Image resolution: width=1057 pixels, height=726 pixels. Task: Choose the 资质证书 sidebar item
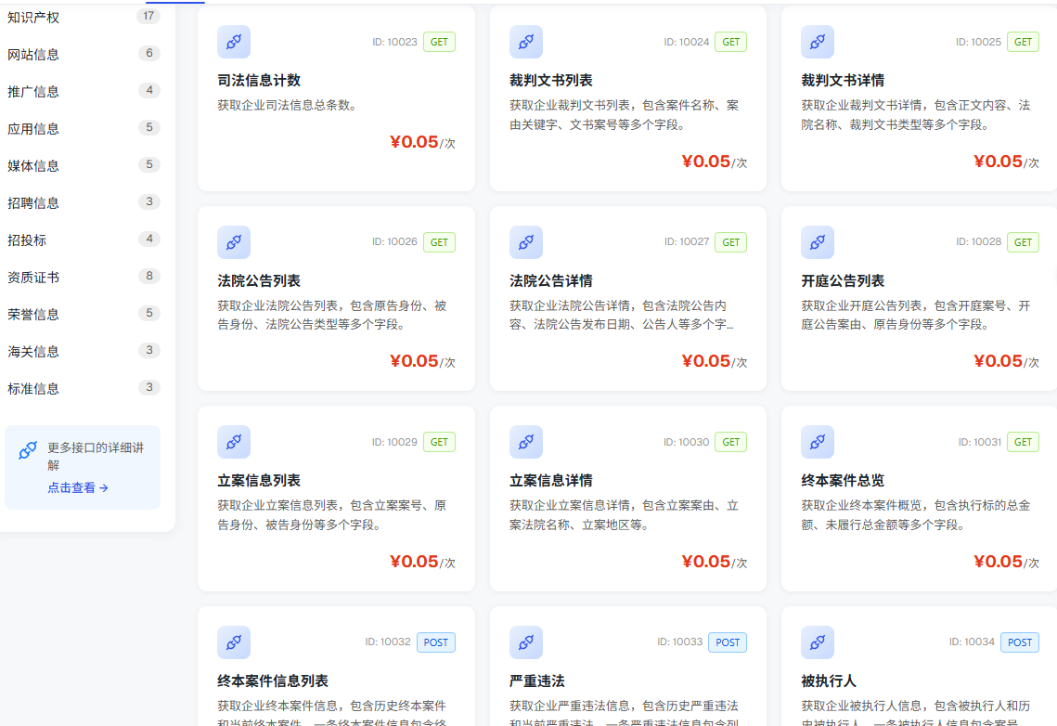[x=33, y=277]
